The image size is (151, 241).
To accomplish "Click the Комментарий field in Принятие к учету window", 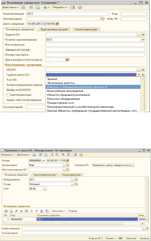I will (x=85, y=233).
